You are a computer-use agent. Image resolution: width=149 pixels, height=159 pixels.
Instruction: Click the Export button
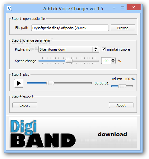point(25,105)
